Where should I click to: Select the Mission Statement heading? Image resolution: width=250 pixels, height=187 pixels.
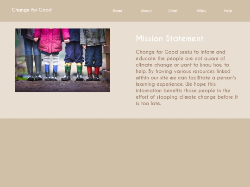[x=169, y=38]
